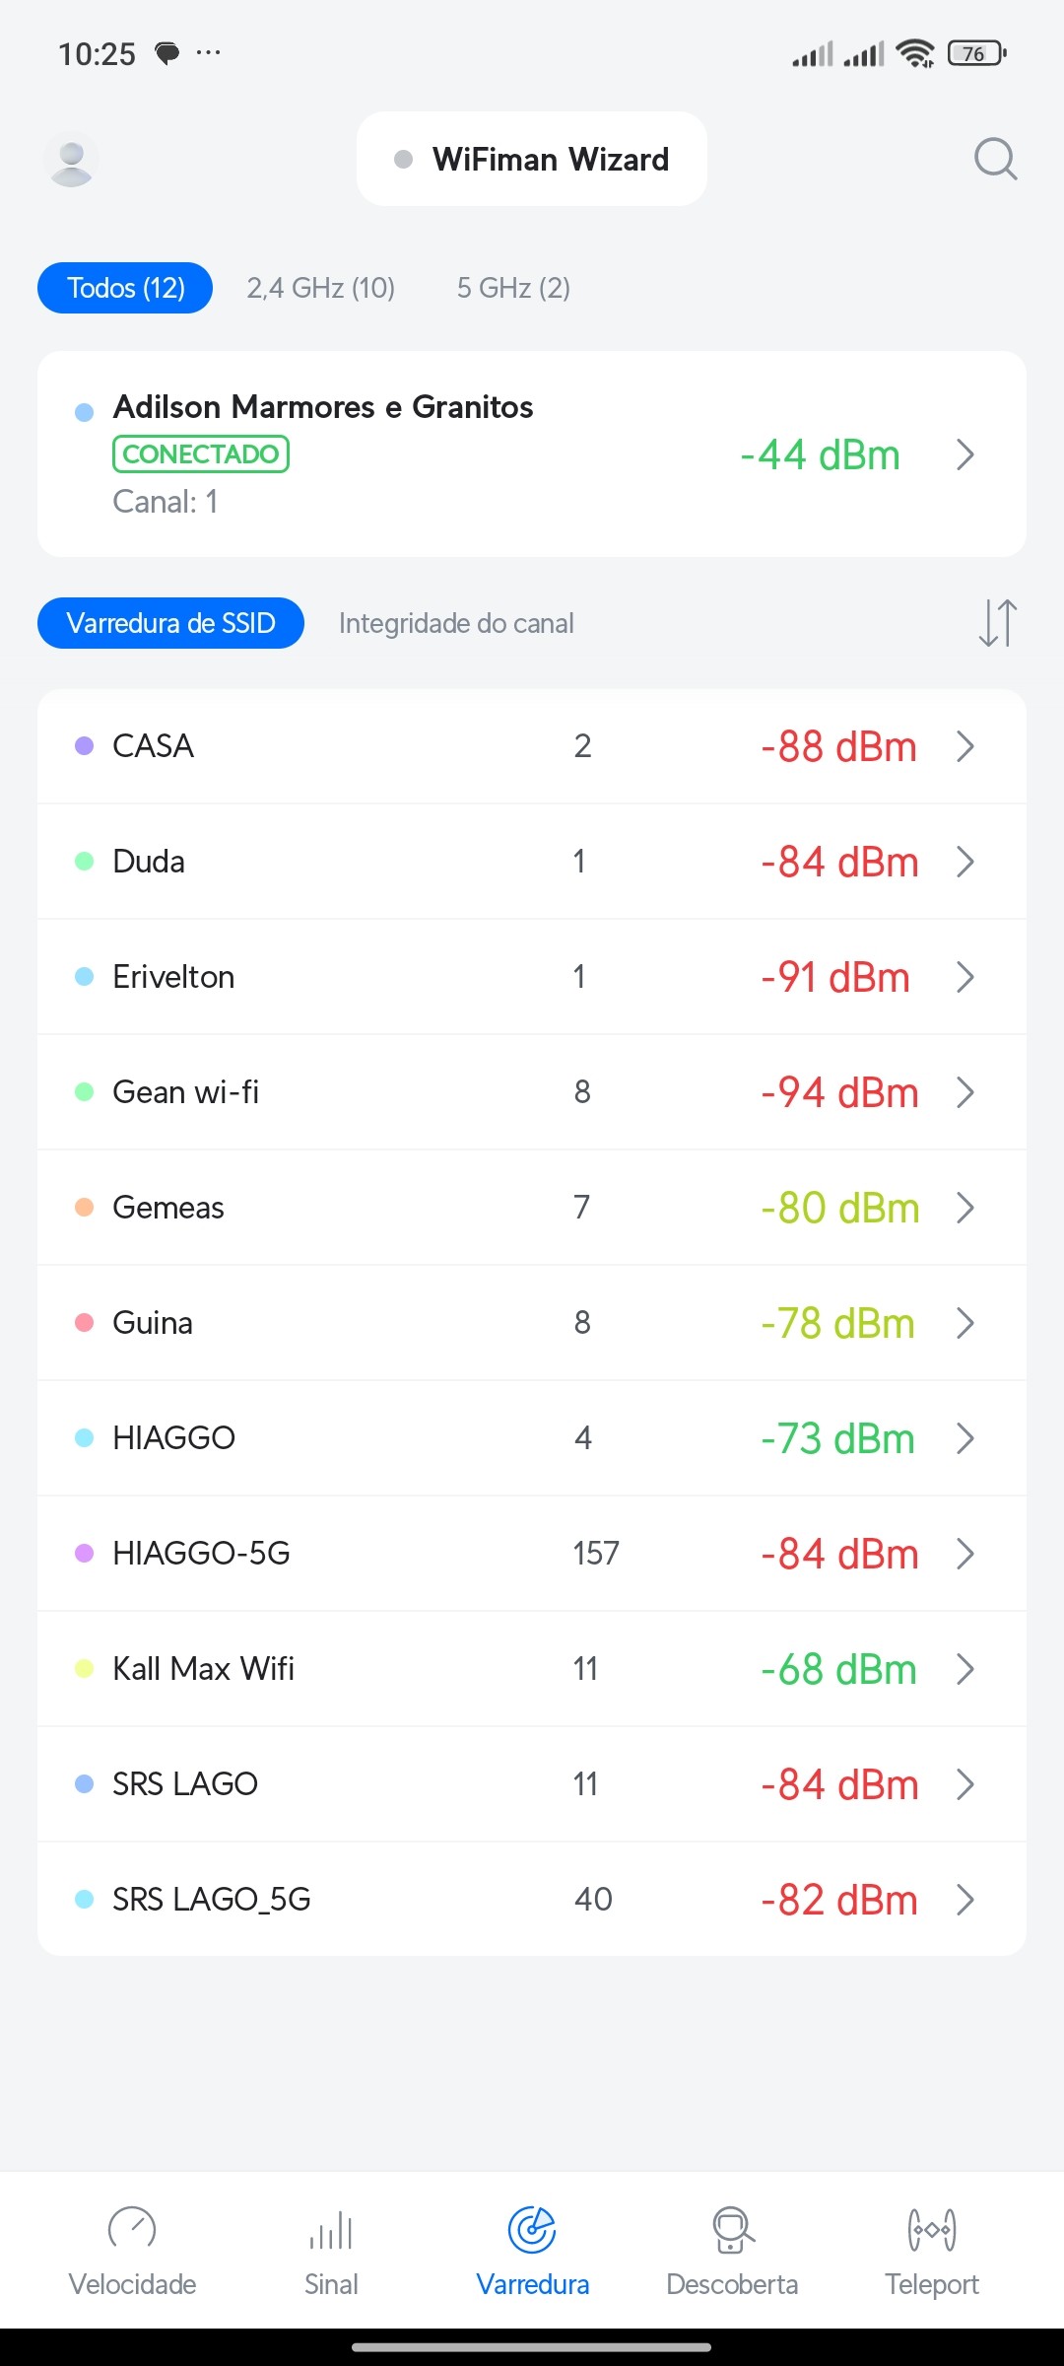
Task: Select the Todos (12) filter
Action: 125,288
